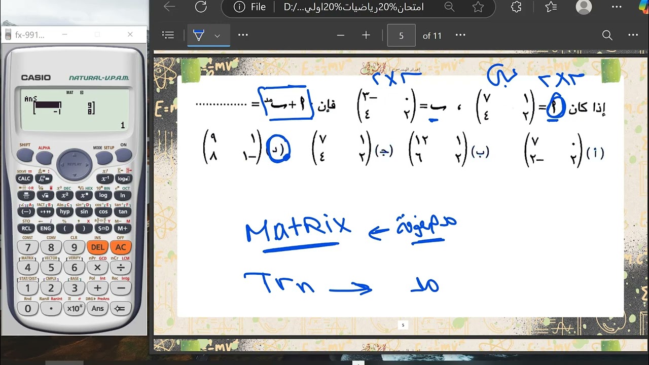The height and width of the screenshot is (365, 649).
Task: Open the favorites list icon
Action: coord(551,7)
